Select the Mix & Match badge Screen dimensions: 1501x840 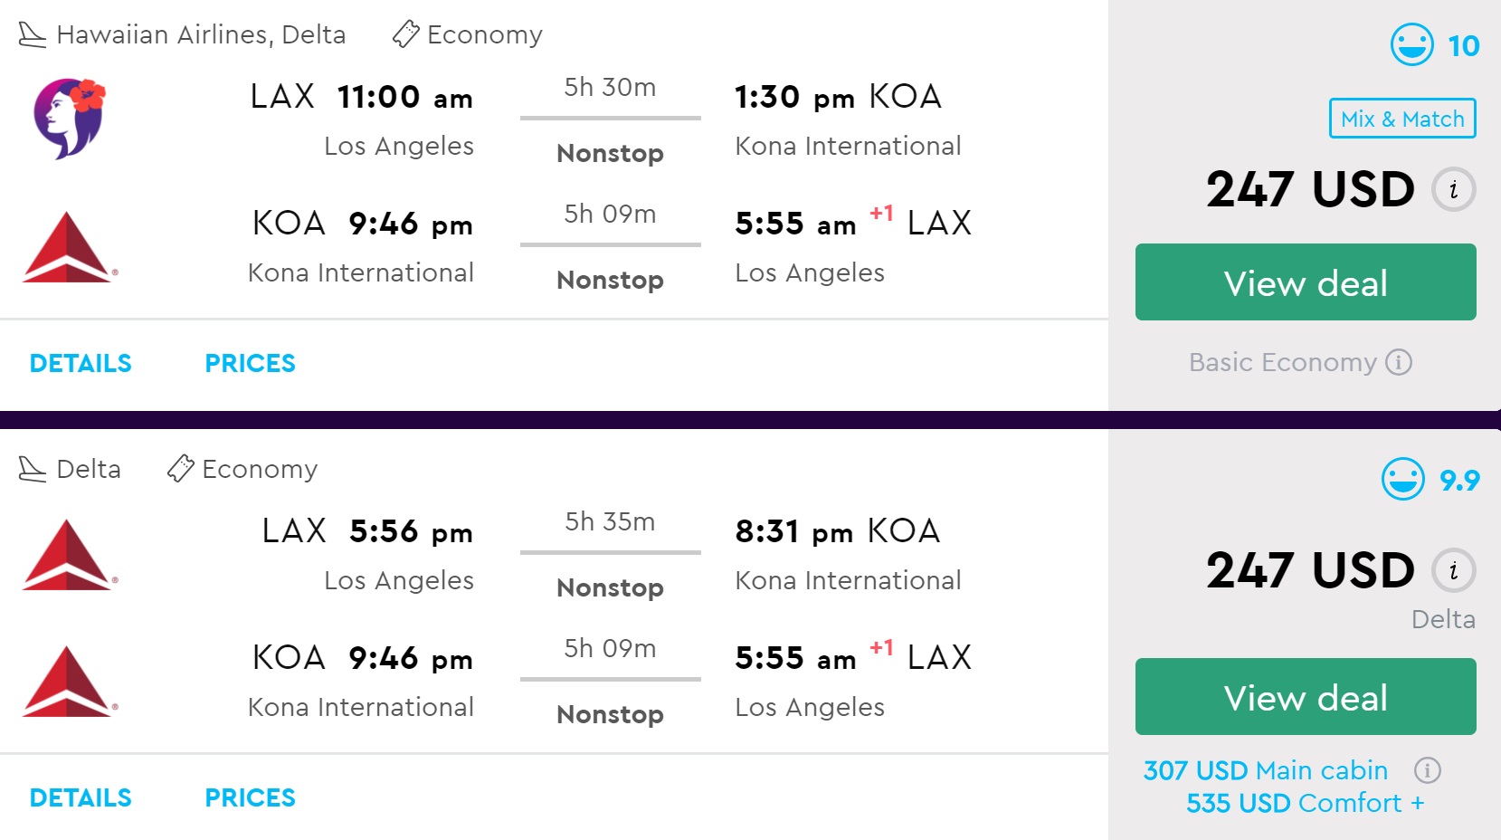1401,119
